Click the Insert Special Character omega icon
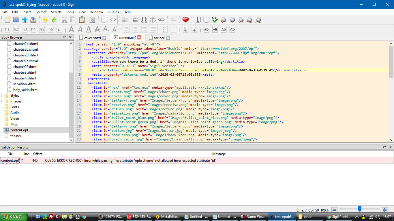Viewport: 394px width, 221px height. tap(144, 20)
